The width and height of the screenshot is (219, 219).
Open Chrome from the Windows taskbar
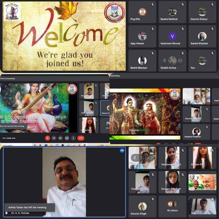coord(85,145)
